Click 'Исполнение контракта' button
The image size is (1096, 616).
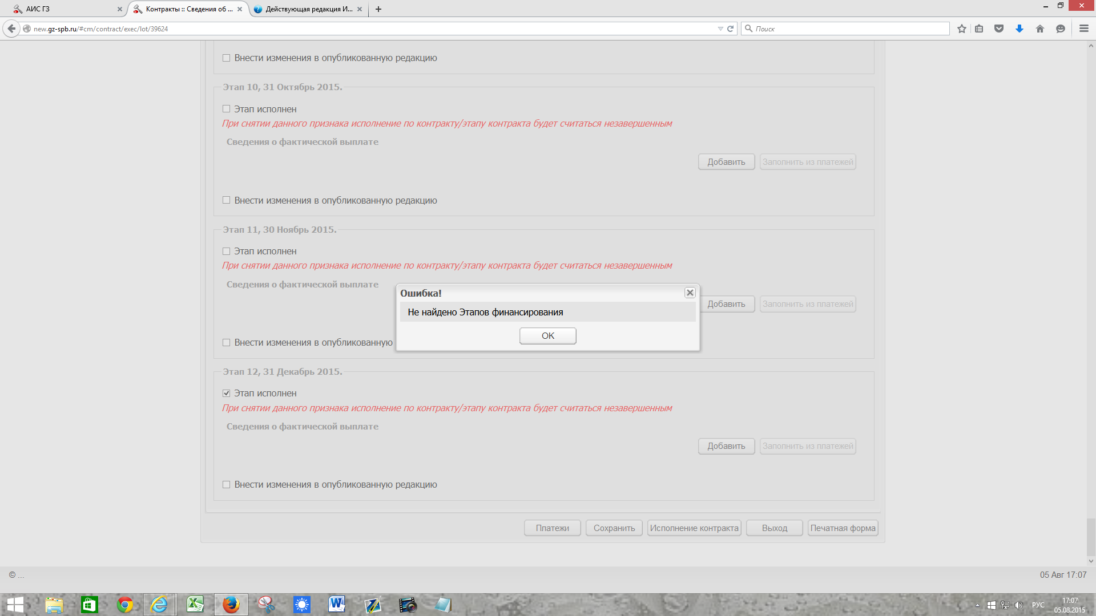pos(694,528)
